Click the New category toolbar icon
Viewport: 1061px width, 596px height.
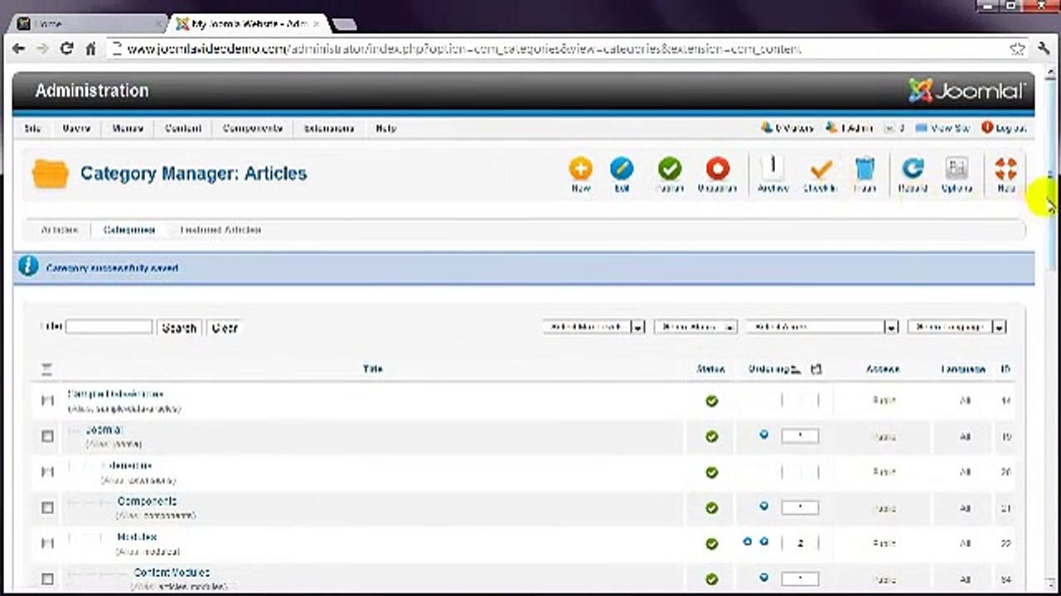pyautogui.click(x=580, y=170)
